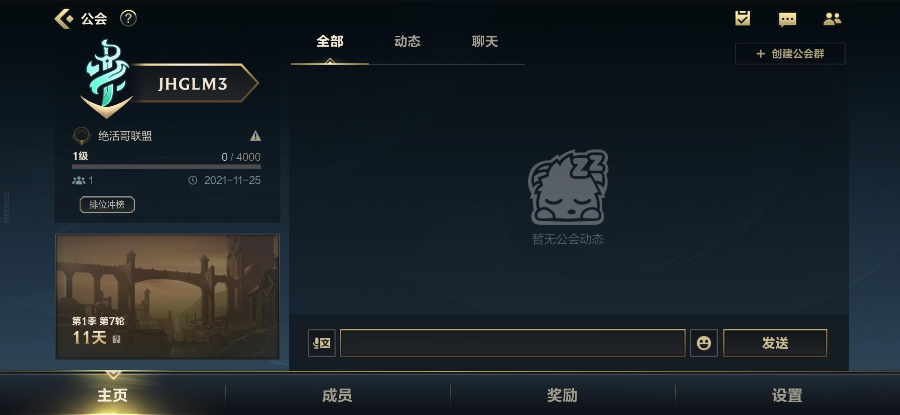Select the 全部 tab
Screen dimensions: 900x415
330,41
